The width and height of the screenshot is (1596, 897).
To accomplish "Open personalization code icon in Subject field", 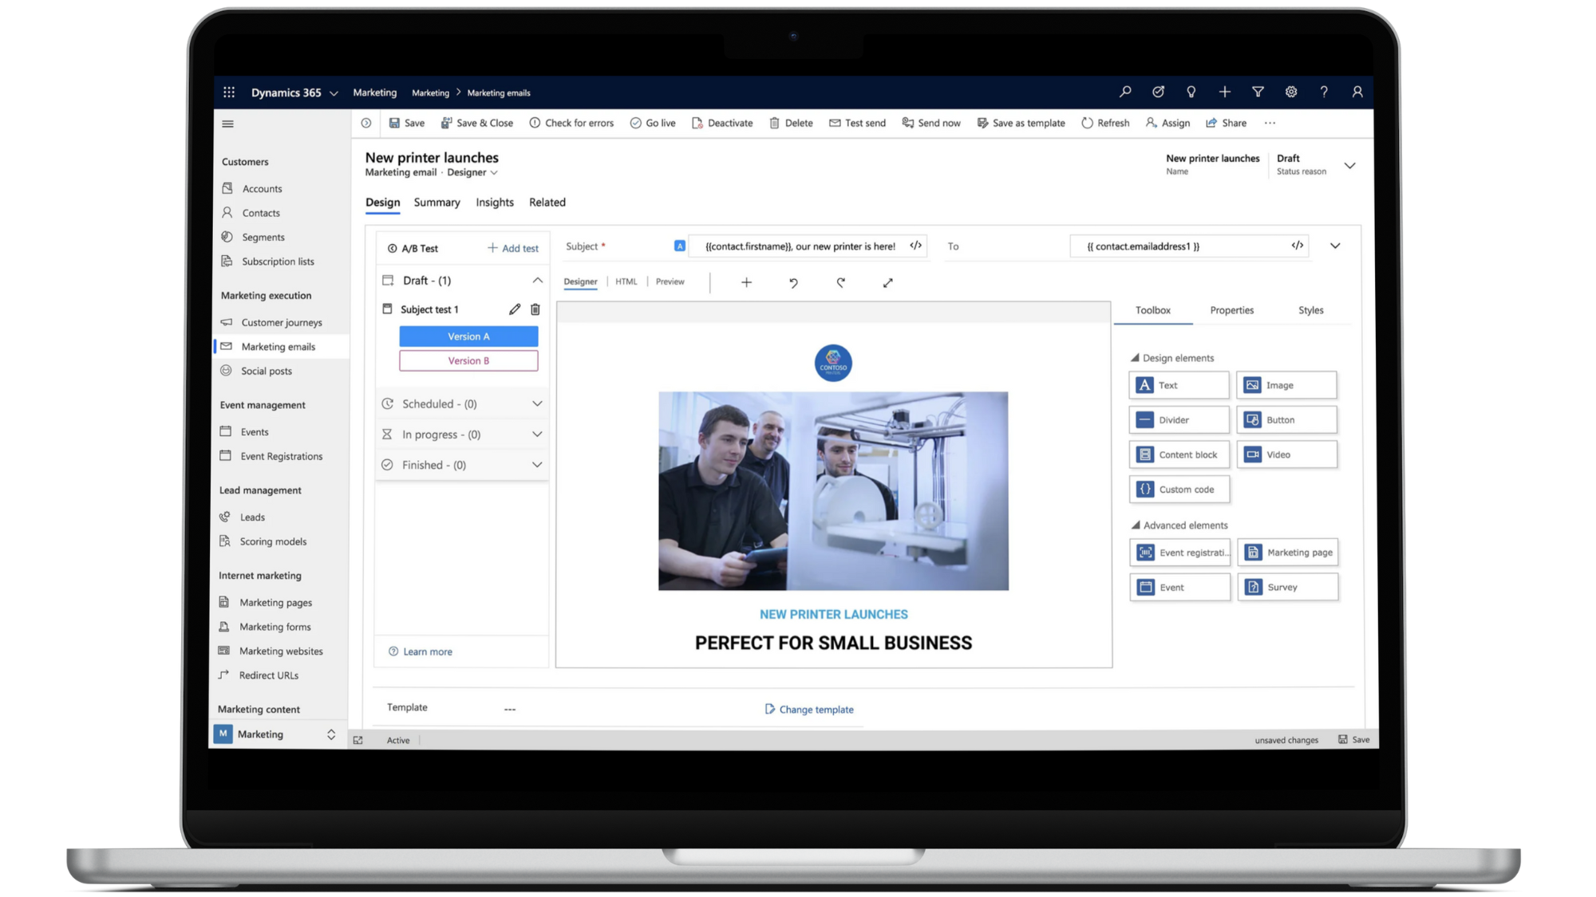I will (915, 246).
